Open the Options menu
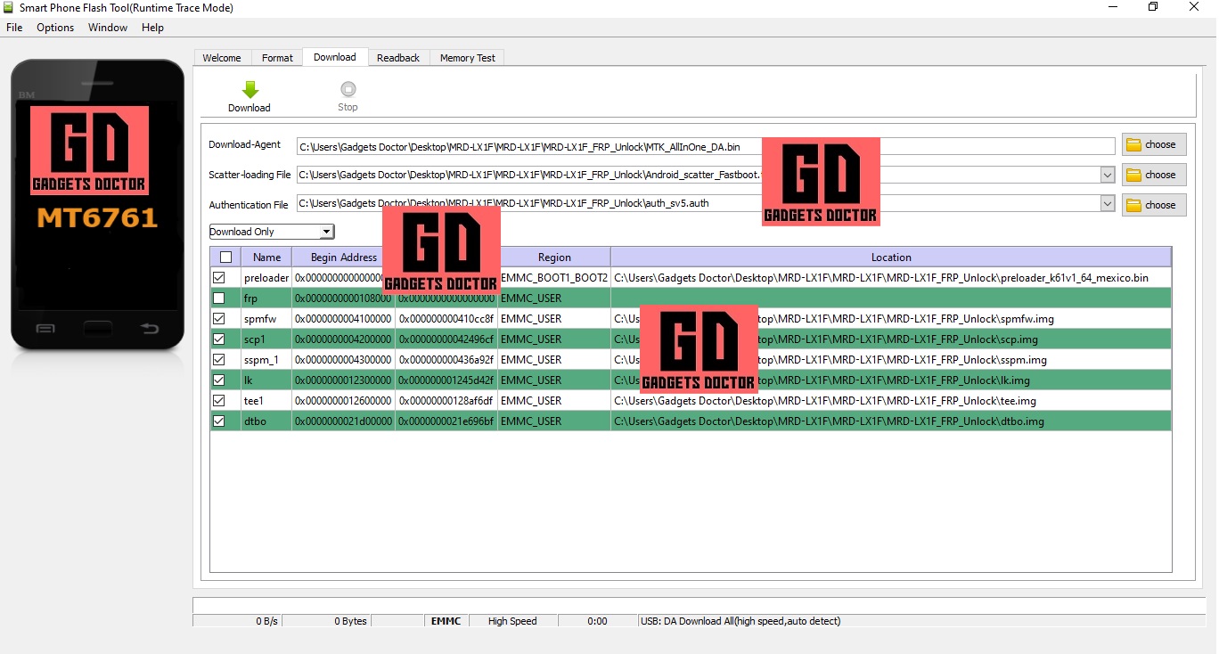Image resolution: width=1219 pixels, height=654 pixels. pyautogui.click(x=55, y=28)
